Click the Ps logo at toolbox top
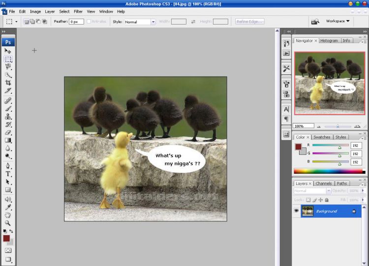 pos(8,42)
